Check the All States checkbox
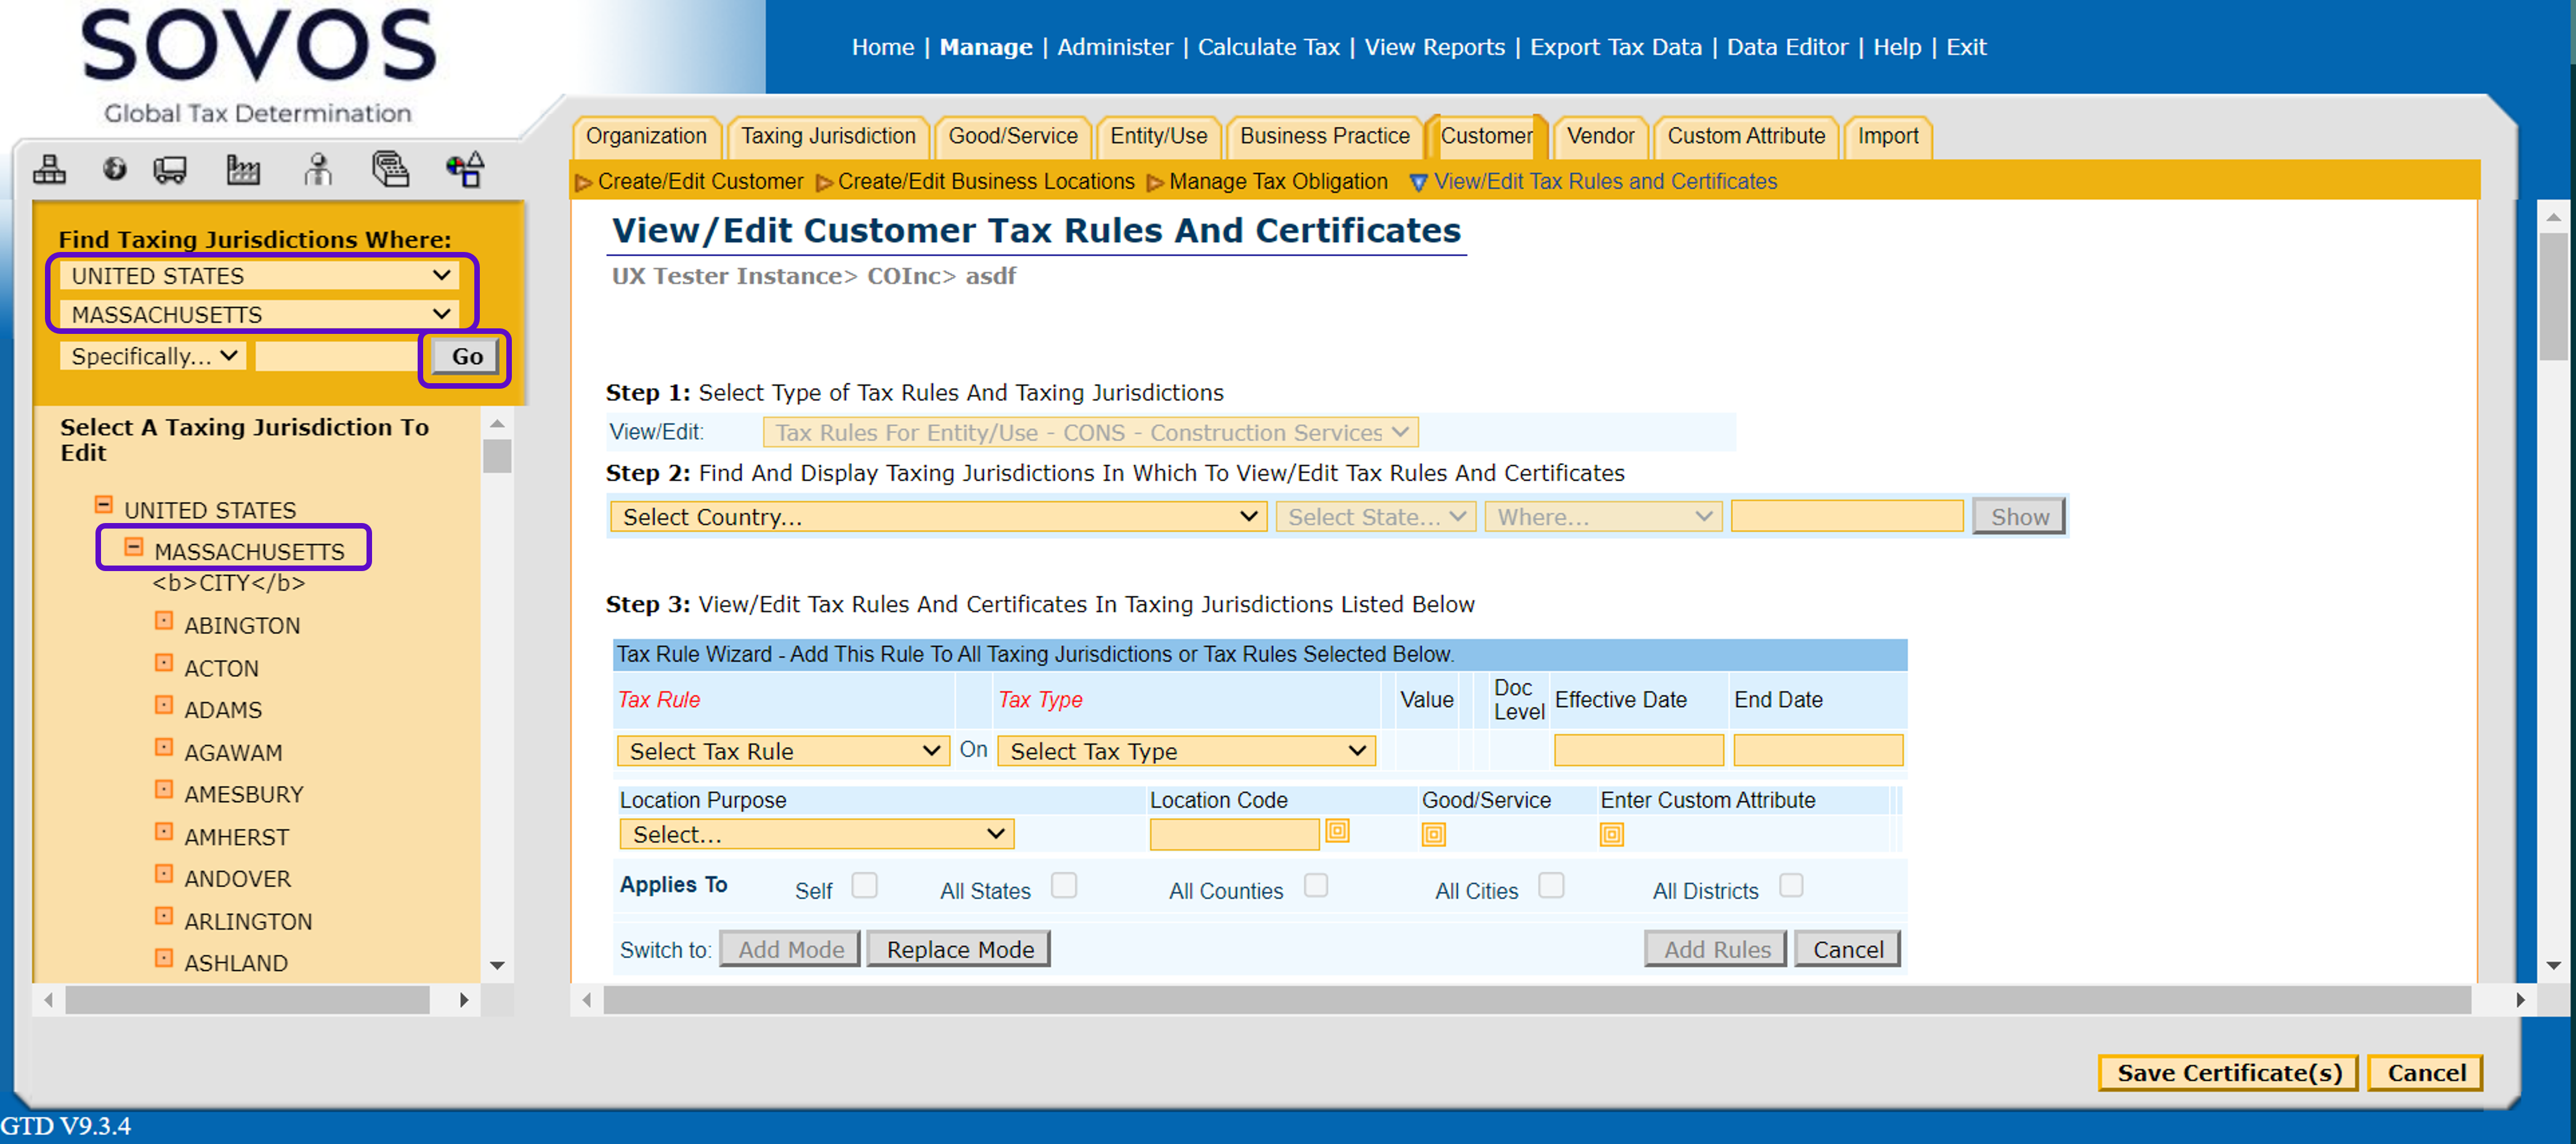Screen dimensions: 2576x1144 click(x=1064, y=886)
